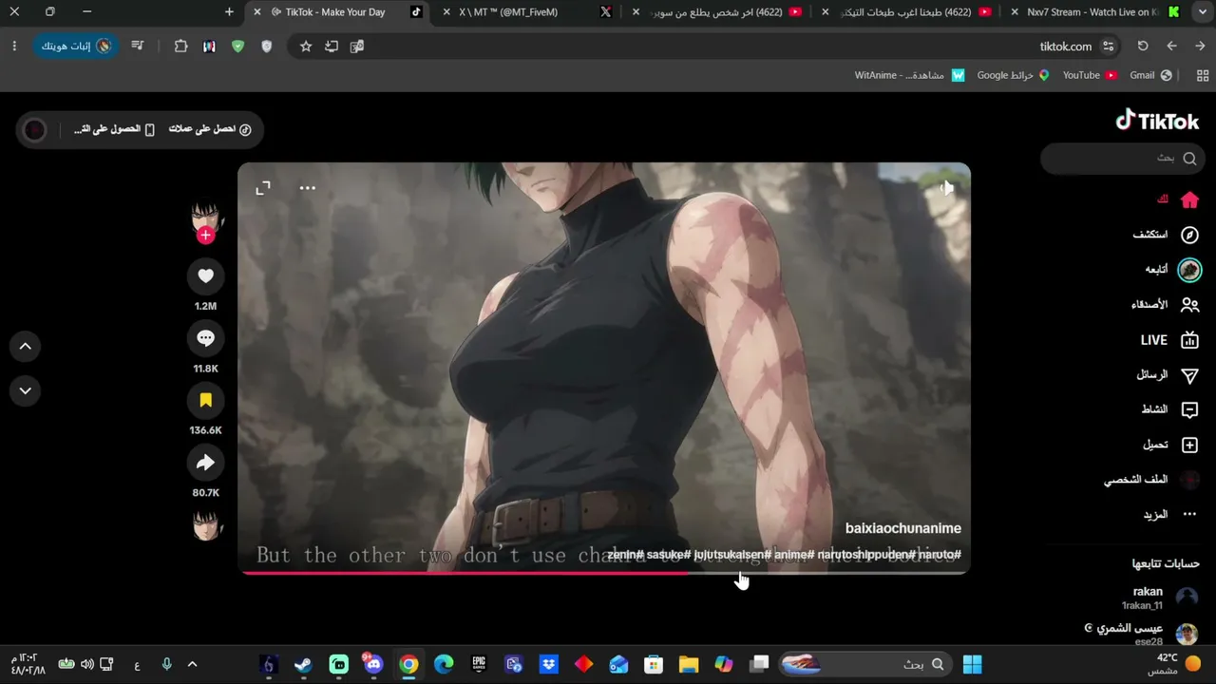
Task: Seek on the red video progress bar
Action: tap(604, 572)
